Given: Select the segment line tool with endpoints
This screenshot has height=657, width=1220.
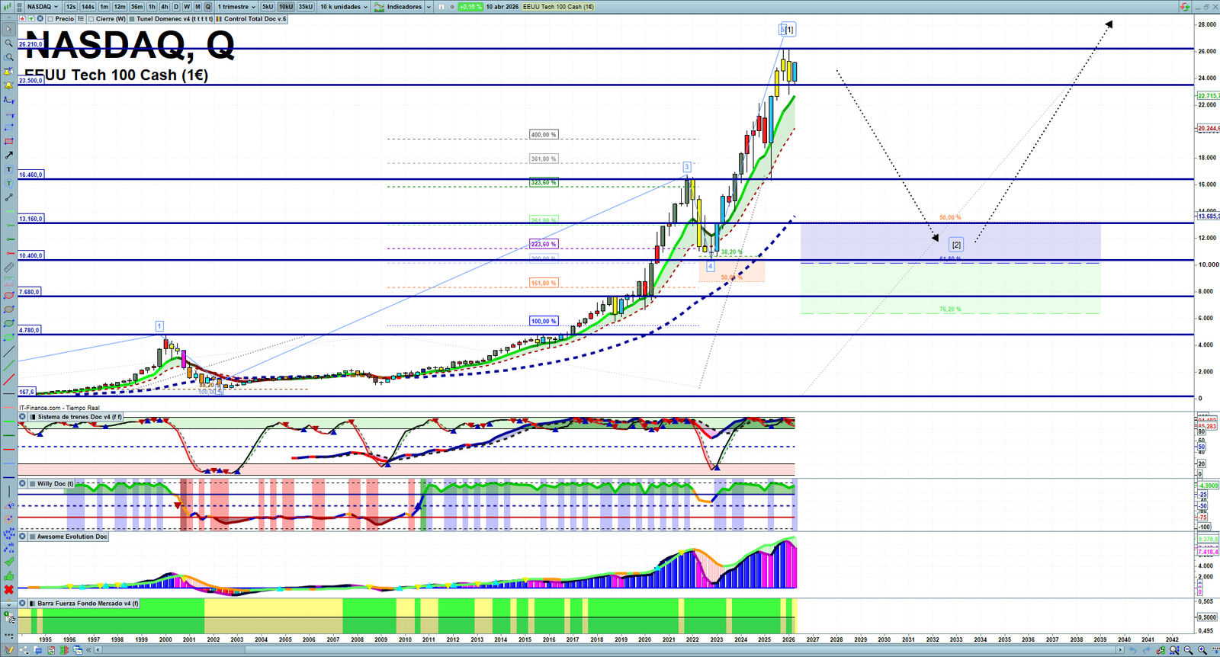Looking at the screenshot, I should pos(9,197).
